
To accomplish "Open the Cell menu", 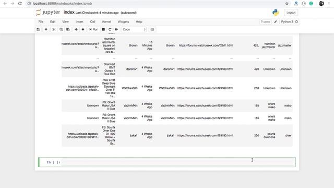I will click(93, 22).
